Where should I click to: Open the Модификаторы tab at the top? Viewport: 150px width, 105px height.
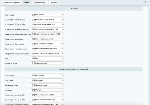40,3
